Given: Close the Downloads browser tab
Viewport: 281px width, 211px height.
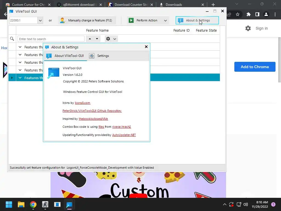Looking at the screenshot, I should 203,5.
